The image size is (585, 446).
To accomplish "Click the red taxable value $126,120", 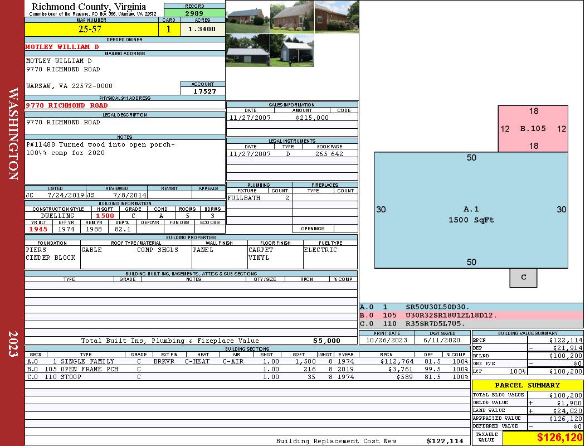I will pyautogui.click(x=559, y=438).
